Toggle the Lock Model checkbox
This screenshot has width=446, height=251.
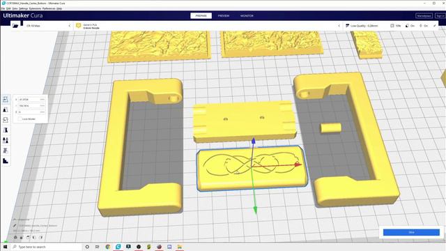click(20, 119)
